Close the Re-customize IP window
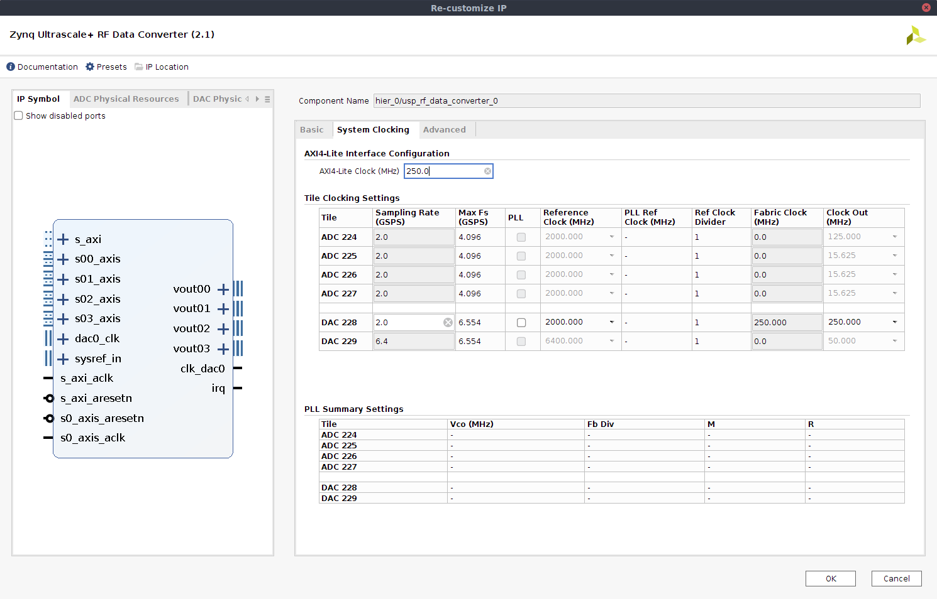Viewport: 937px width, 599px height. tap(926, 8)
